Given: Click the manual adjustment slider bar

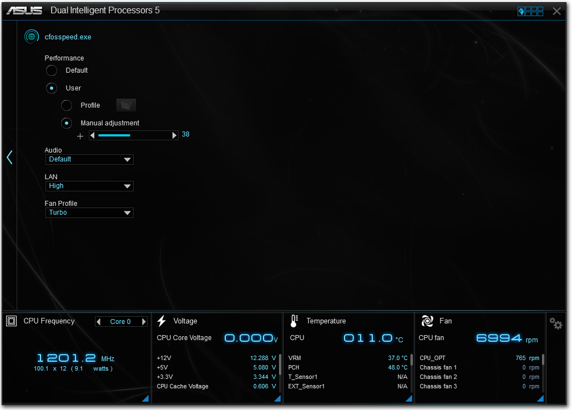Looking at the screenshot, I should (134, 135).
